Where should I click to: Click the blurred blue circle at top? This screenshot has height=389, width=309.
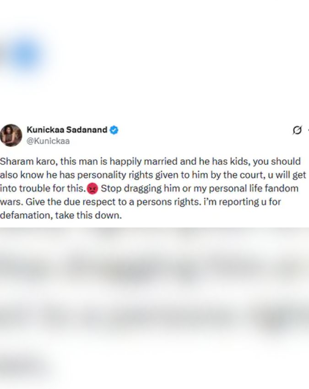[25, 55]
